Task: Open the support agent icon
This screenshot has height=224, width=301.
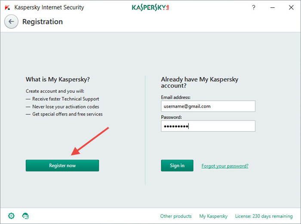Action: coord(25,216)
